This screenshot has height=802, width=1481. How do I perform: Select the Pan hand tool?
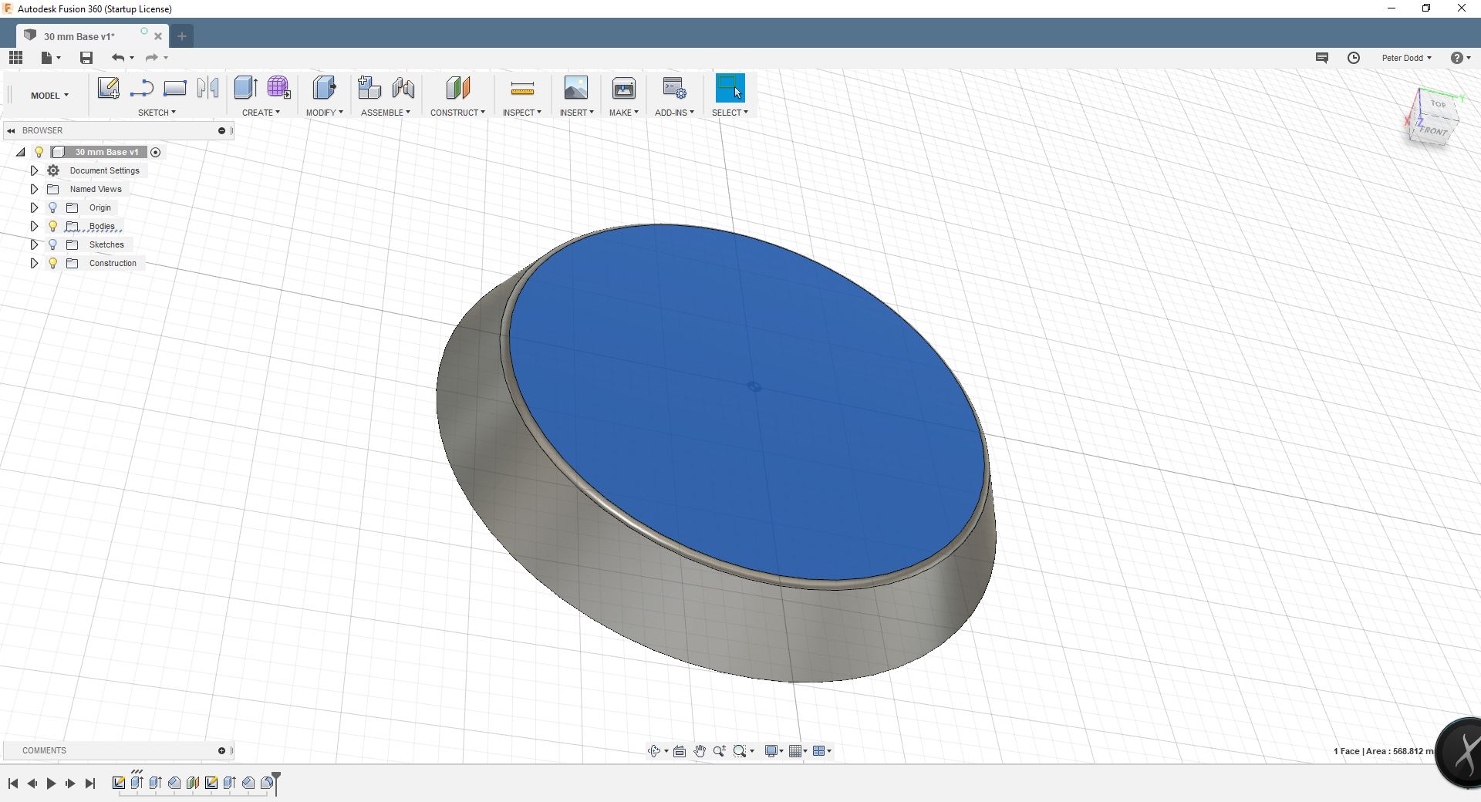[700, 751]
